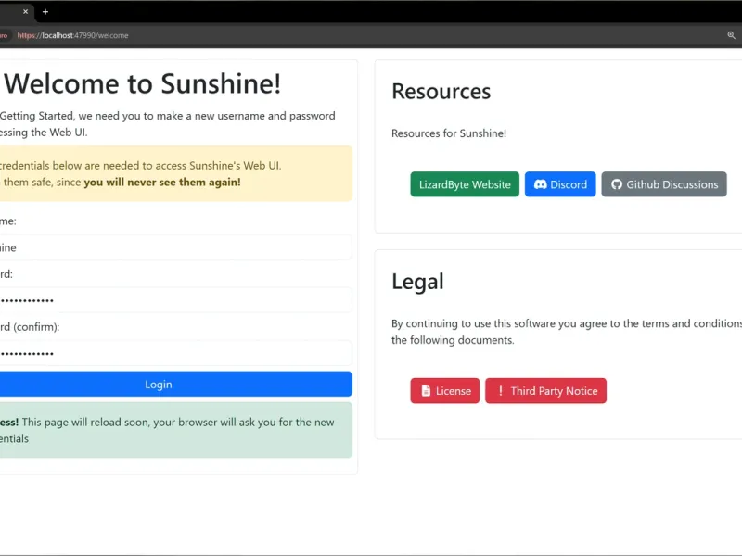Close the current browser tab
This screenshot has width=742, height=556.
click(x=26, y=11)
